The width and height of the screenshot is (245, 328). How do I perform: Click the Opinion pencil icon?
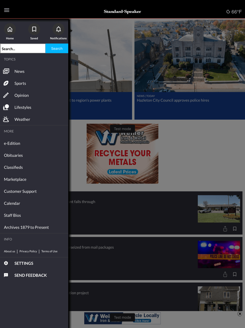pos(6,95)
